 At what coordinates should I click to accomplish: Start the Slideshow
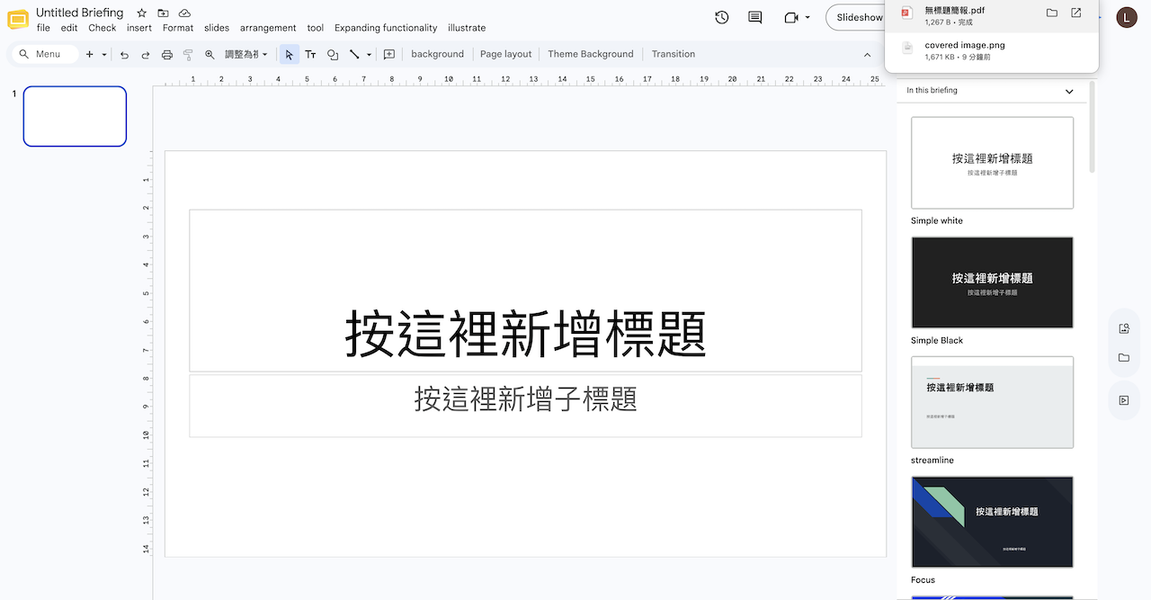[x=857, y=17]
